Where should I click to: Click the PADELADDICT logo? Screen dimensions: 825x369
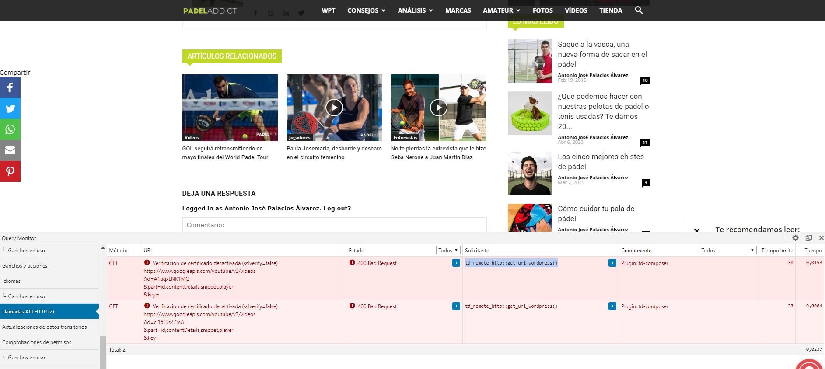point(210,10)
